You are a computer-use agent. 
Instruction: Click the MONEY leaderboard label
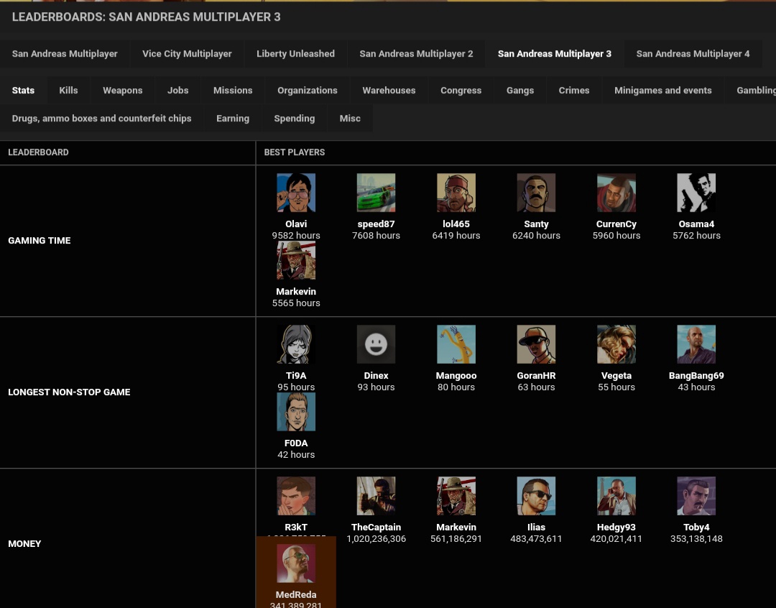click(24, 543)
